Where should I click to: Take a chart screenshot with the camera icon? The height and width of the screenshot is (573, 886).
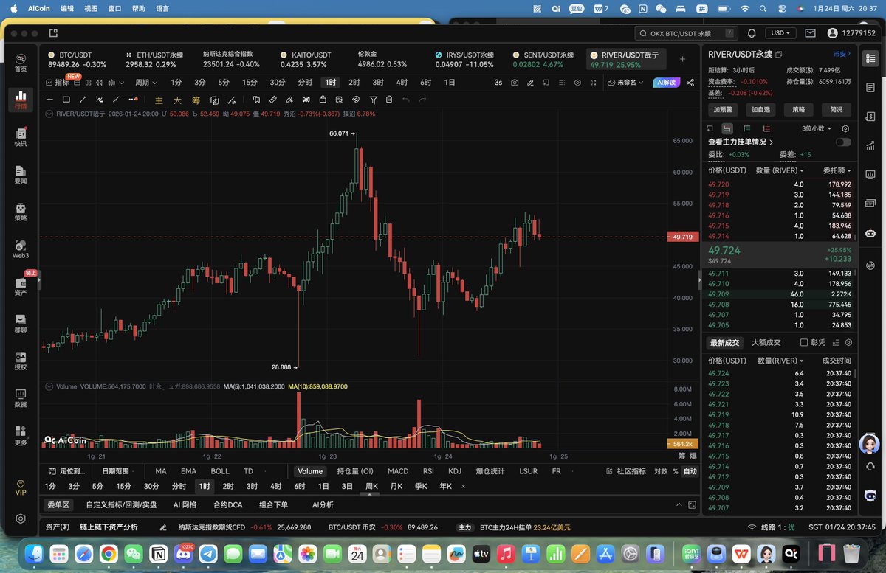(515, 83)
